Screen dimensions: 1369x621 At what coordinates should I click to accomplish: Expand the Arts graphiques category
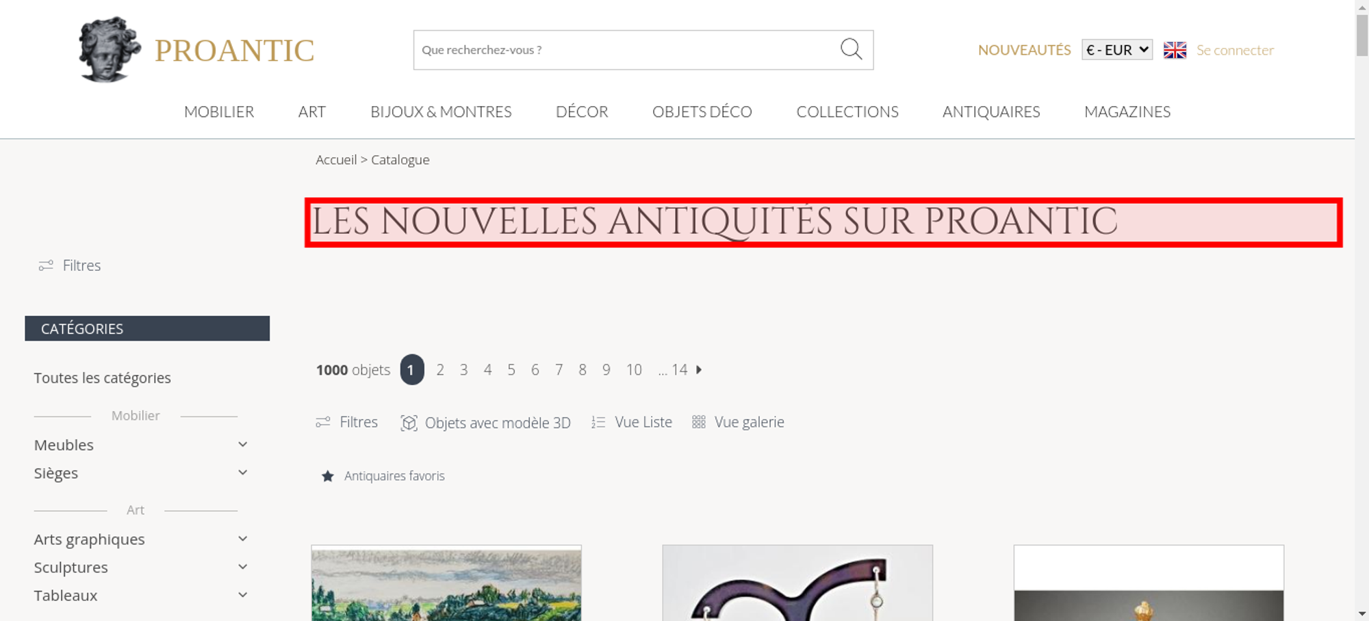coord(242,539)
